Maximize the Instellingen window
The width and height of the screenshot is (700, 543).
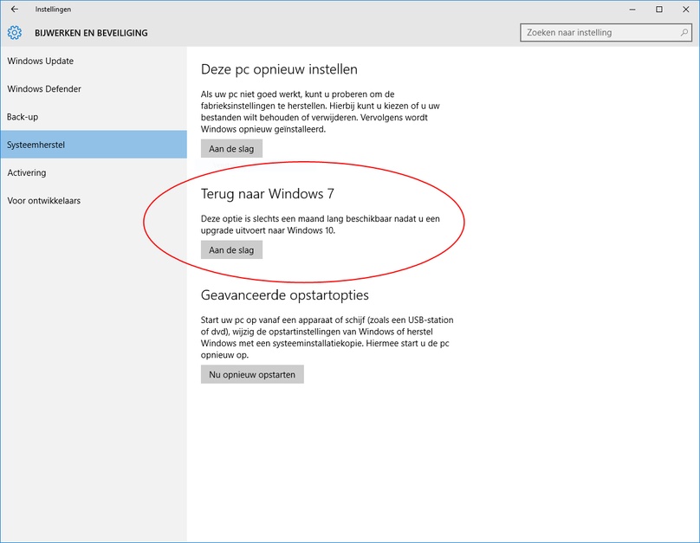pos(659,10)
